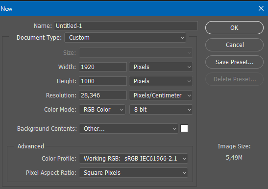Screen dimensions: 268x189
Task: Click the disabled Size dropdown
Action: 136,52
